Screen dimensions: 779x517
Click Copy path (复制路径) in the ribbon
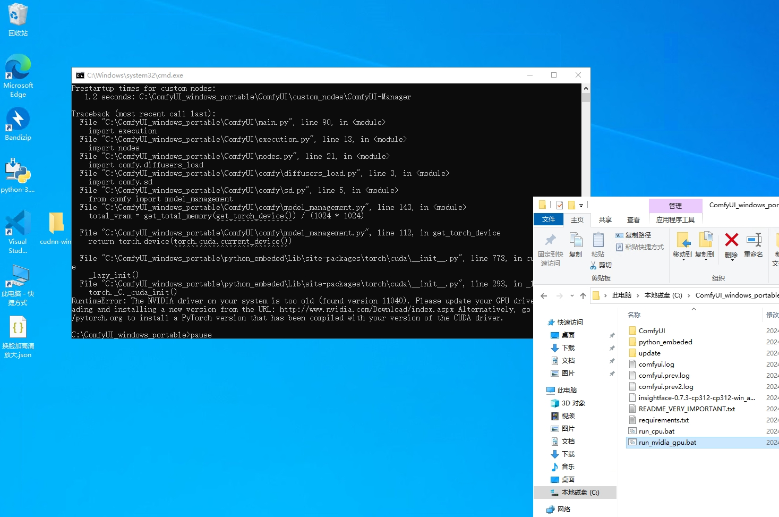[633, 235]
